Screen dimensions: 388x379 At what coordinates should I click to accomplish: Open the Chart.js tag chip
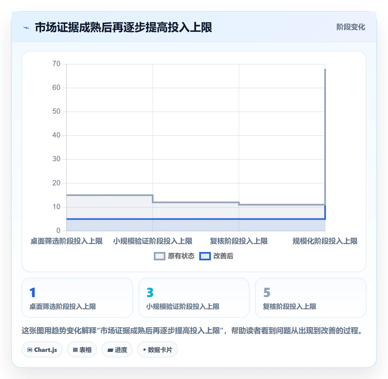tap(42, 350)
